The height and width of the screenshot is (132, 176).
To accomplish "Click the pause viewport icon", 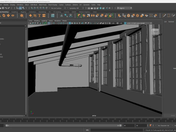I will (x=110, y=8).
